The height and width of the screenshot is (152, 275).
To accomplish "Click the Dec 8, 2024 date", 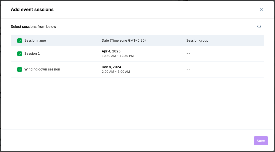I will click(x=111, y=67).
